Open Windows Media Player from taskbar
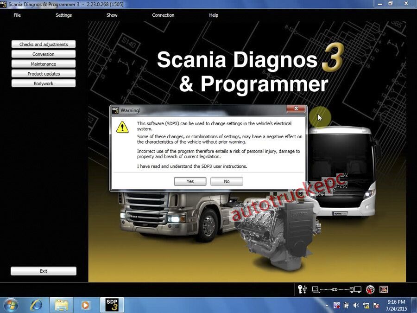 [x=86, y=305]
